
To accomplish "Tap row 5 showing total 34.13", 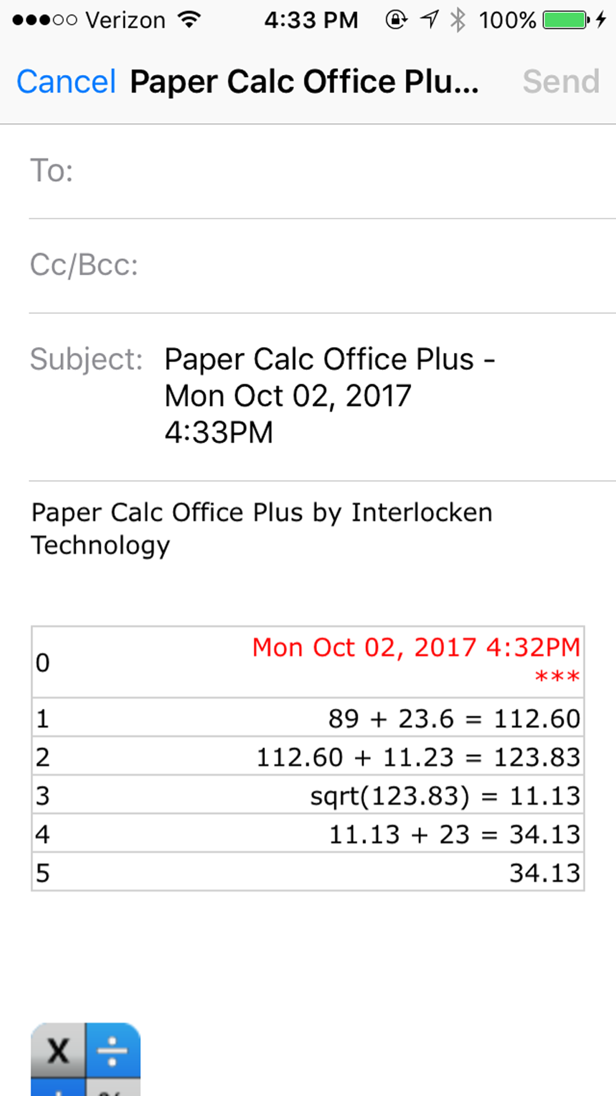I will (308, 872).
